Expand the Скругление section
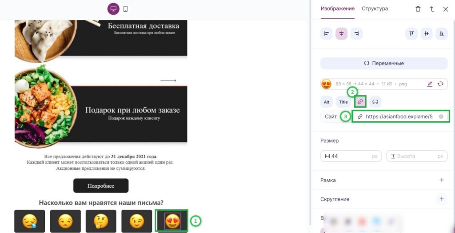Screen dimensions: 455x233 coord(442,199)
